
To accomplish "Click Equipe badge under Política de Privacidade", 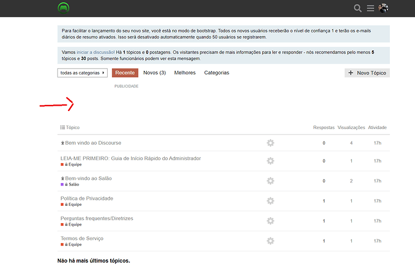I will [x=71, y=205].
